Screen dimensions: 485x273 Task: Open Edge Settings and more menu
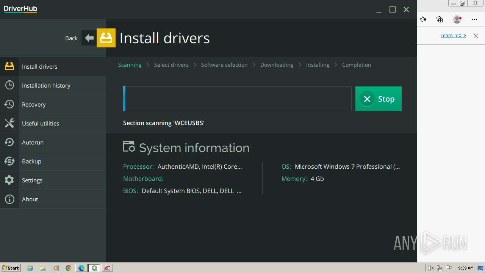click(x=474, y=19)
